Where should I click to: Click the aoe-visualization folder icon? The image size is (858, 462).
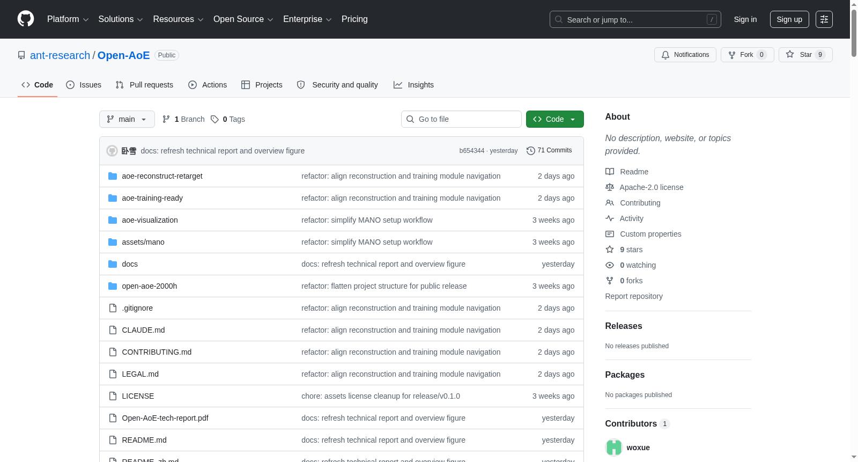113,220
